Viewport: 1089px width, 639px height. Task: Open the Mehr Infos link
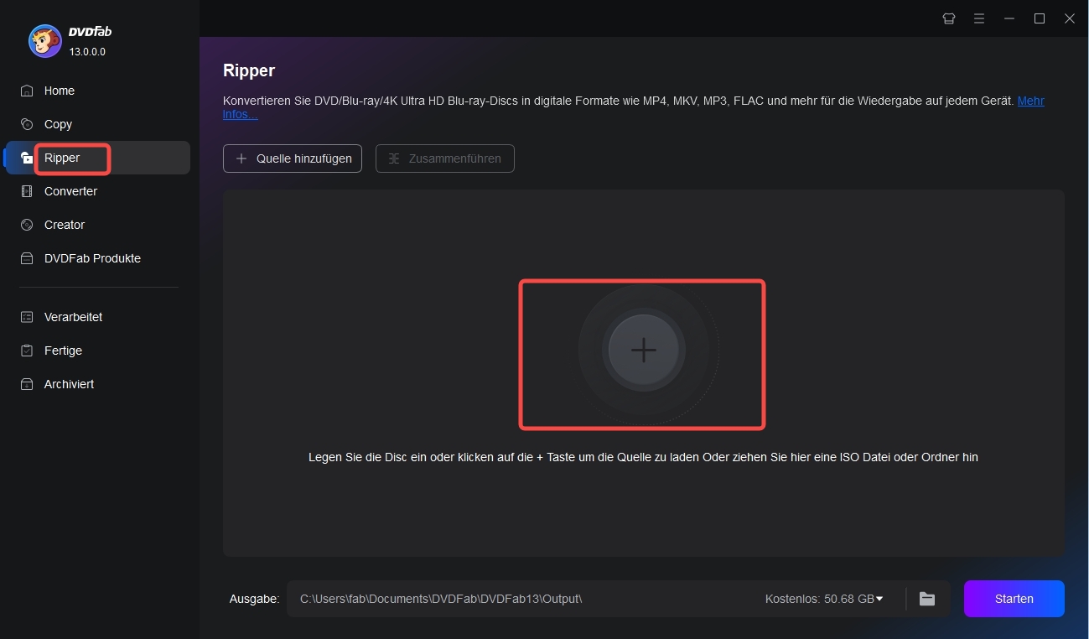point(1030,101)
